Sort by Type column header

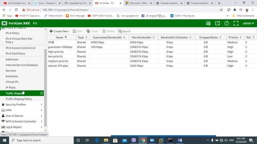point(83,37)
